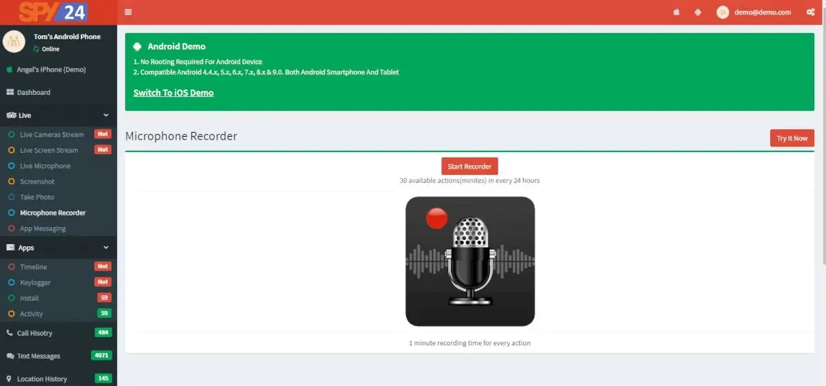The width and height of the screenshot is (826, 386).
Task: Click 'Tom's Android Phone' device name
Action: point(67,36)
